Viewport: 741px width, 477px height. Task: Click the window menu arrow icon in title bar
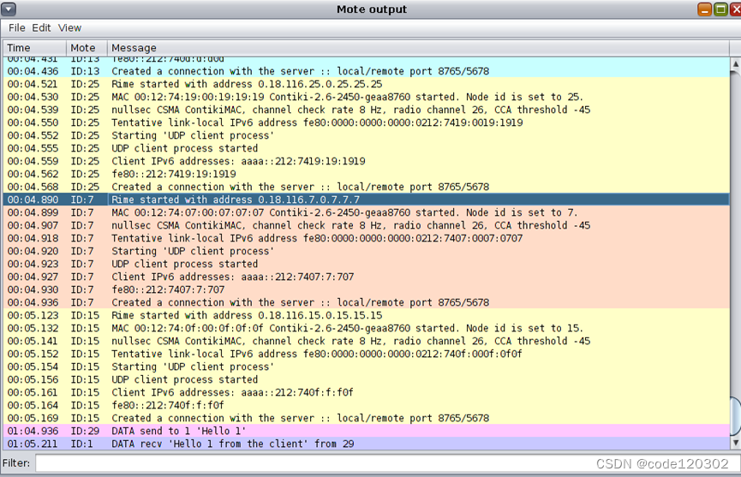[x=9, y=9]
